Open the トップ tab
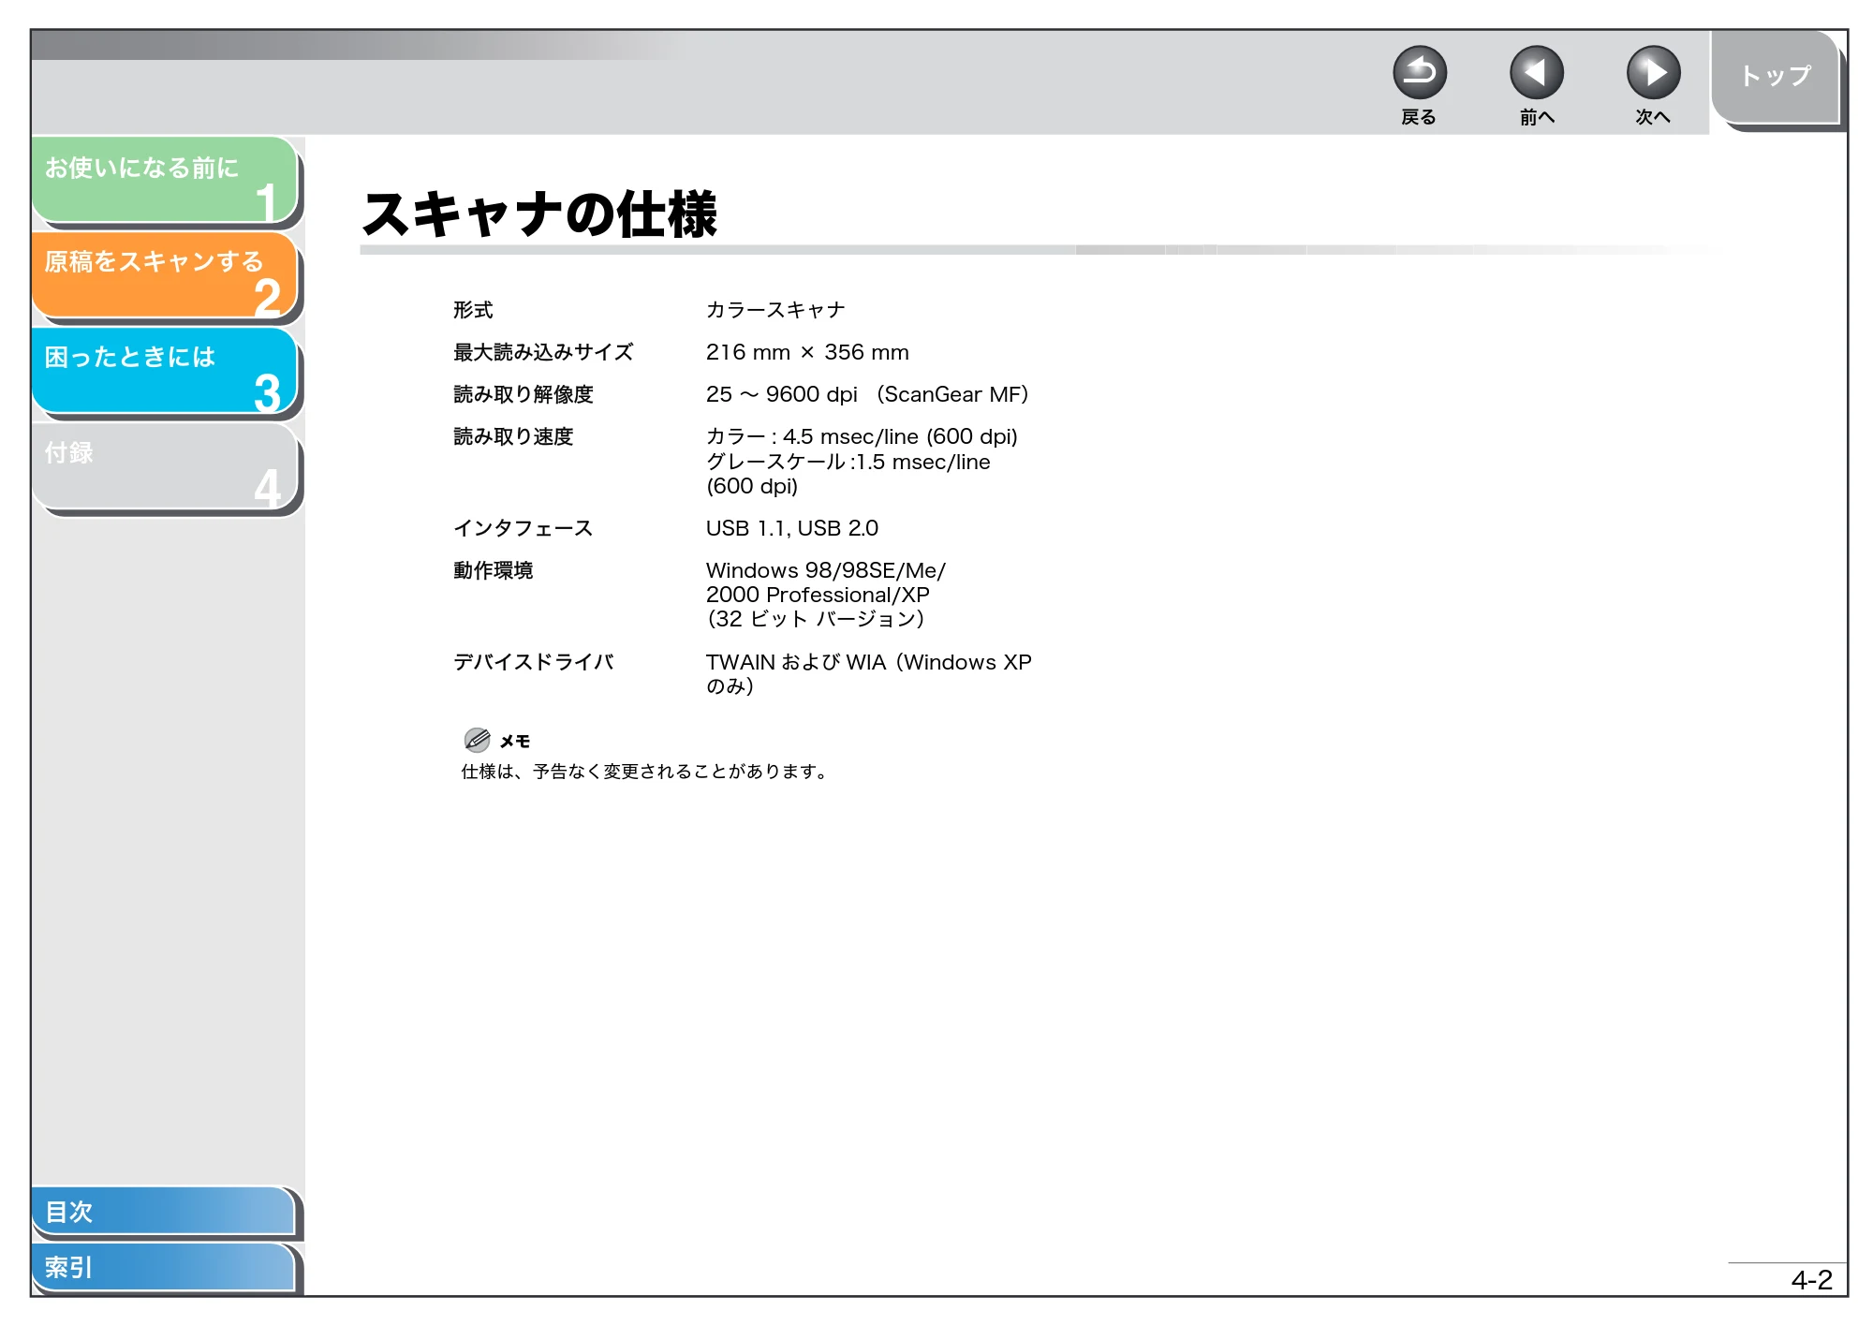The height and width of the screenshot is (1325, 1873). coord(1776,77)
